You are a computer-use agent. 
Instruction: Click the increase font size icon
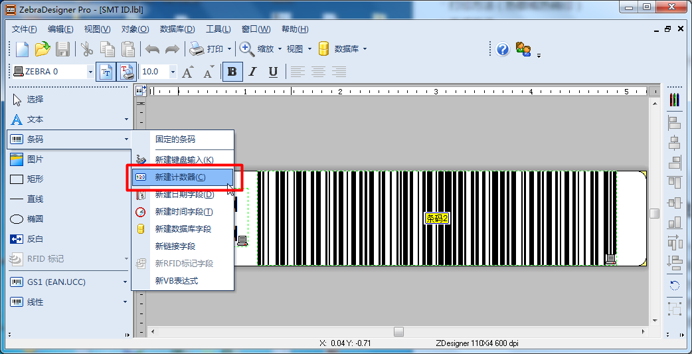(188, 72)
